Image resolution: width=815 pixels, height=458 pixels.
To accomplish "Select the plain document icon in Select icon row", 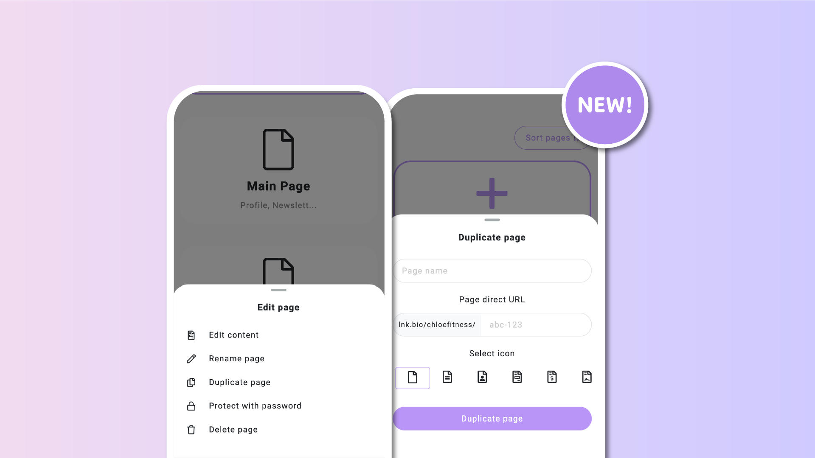I will pos(413,377).
